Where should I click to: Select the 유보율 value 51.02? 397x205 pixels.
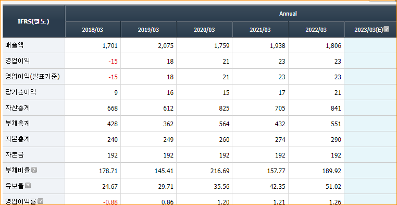click(x=333, y=187)
